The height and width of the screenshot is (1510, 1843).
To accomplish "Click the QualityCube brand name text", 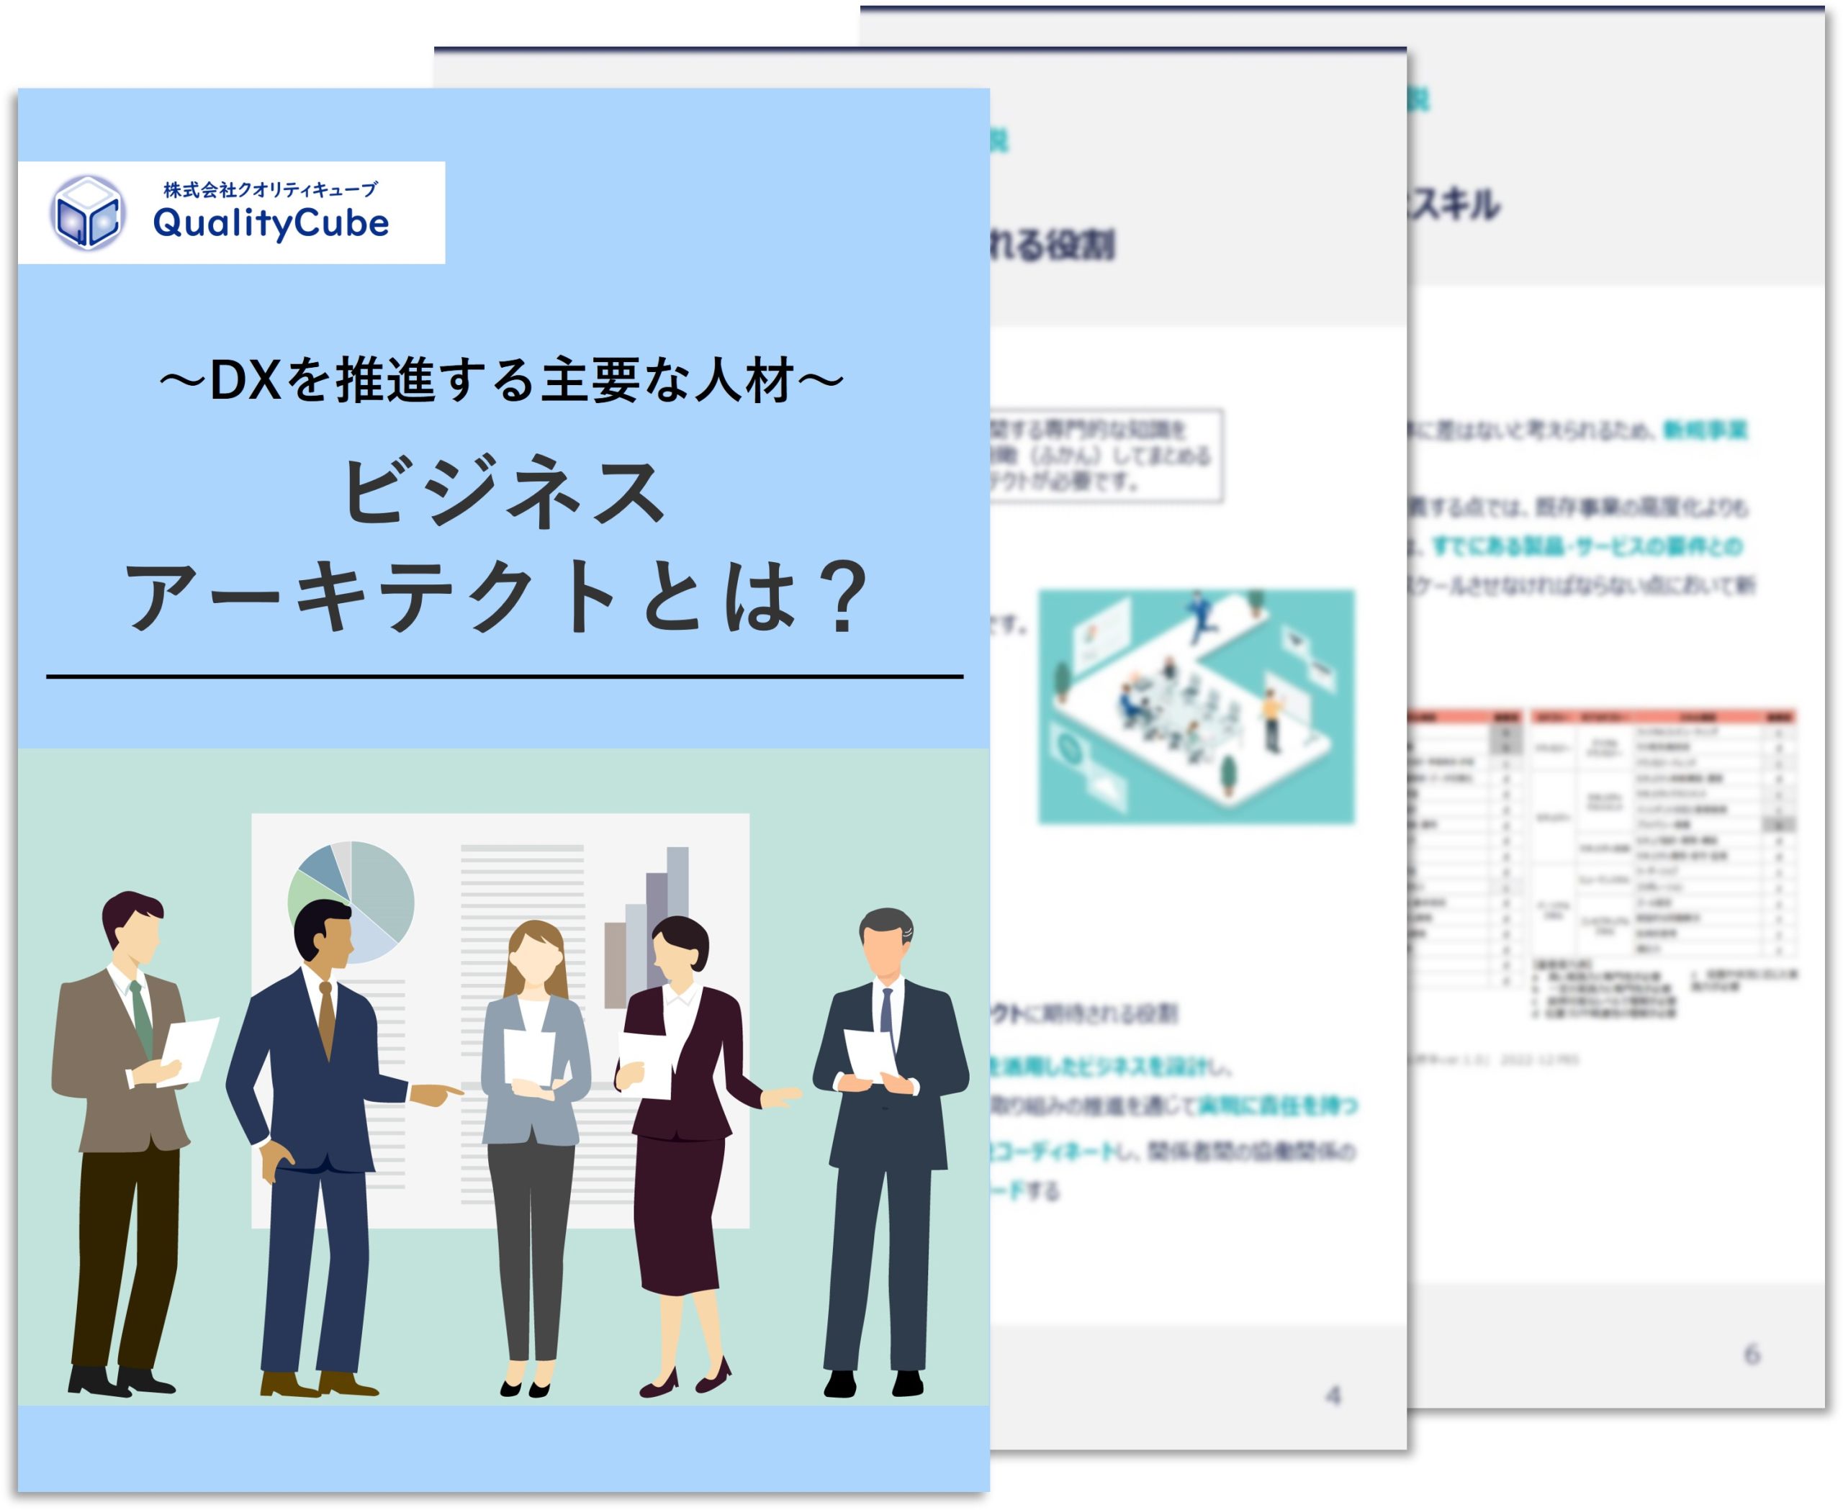I will [271, 225].
